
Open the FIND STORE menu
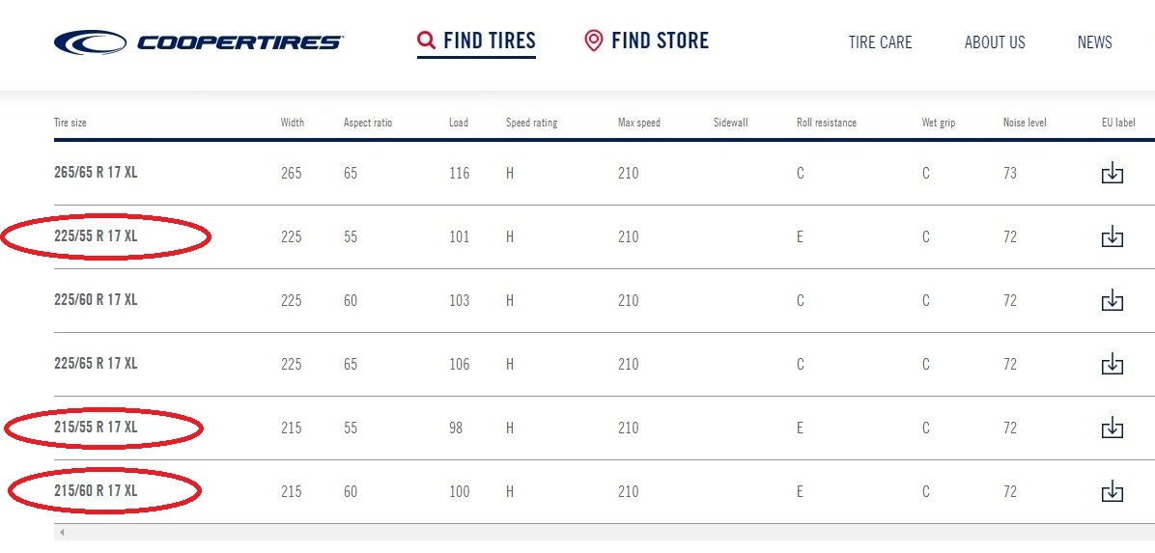click(646, 41)
